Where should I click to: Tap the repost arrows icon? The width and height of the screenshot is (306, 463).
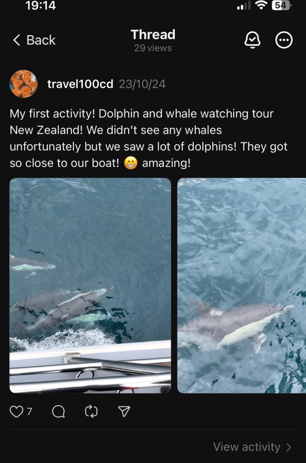[x=91, y=411]
